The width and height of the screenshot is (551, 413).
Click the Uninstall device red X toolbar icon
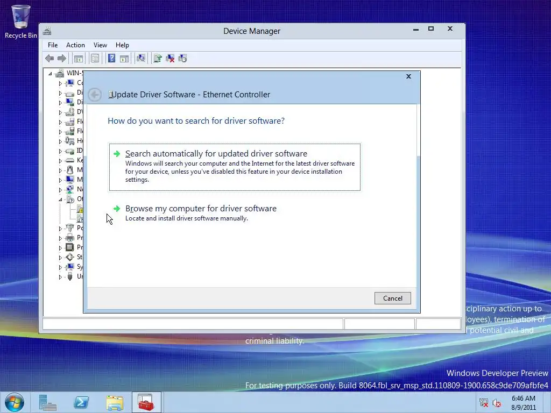coord(170,58)
